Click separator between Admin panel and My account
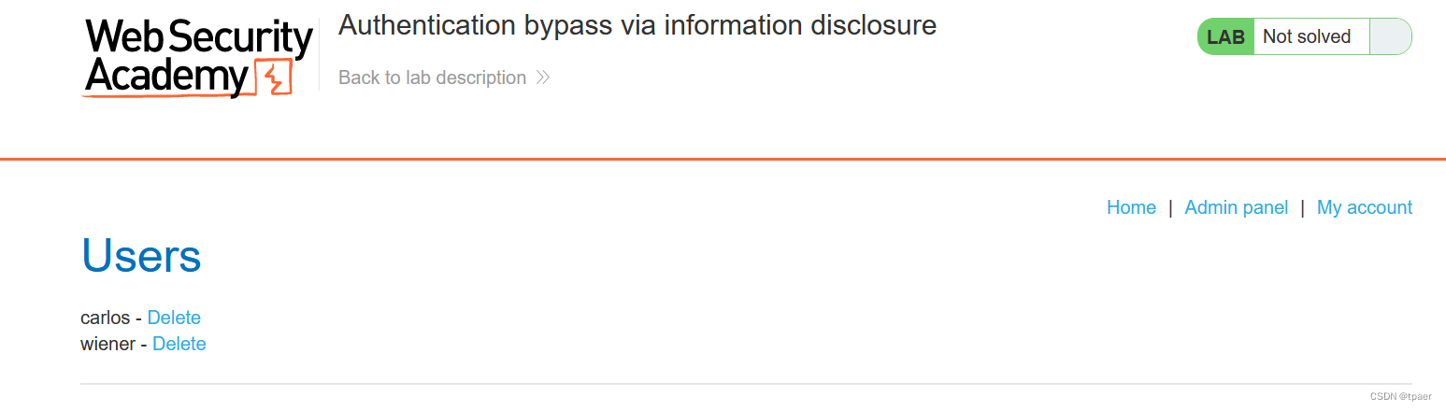Screen dimensions: 1446x410 coord(1303,207)
